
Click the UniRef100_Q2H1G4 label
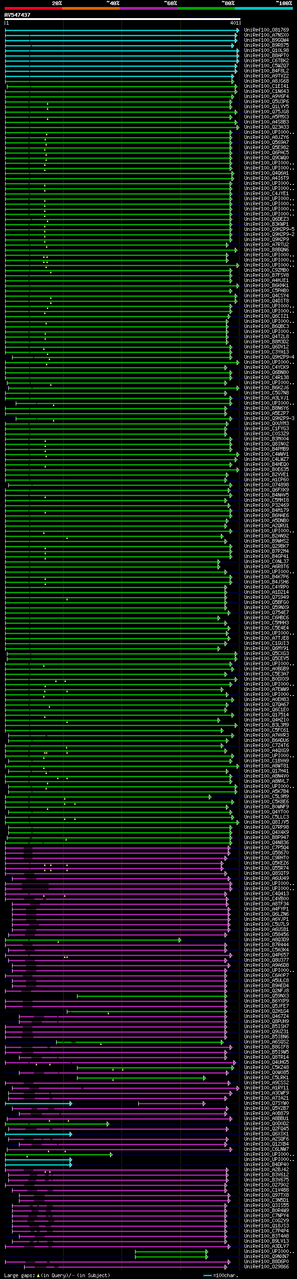click(x=266, y=1011)
